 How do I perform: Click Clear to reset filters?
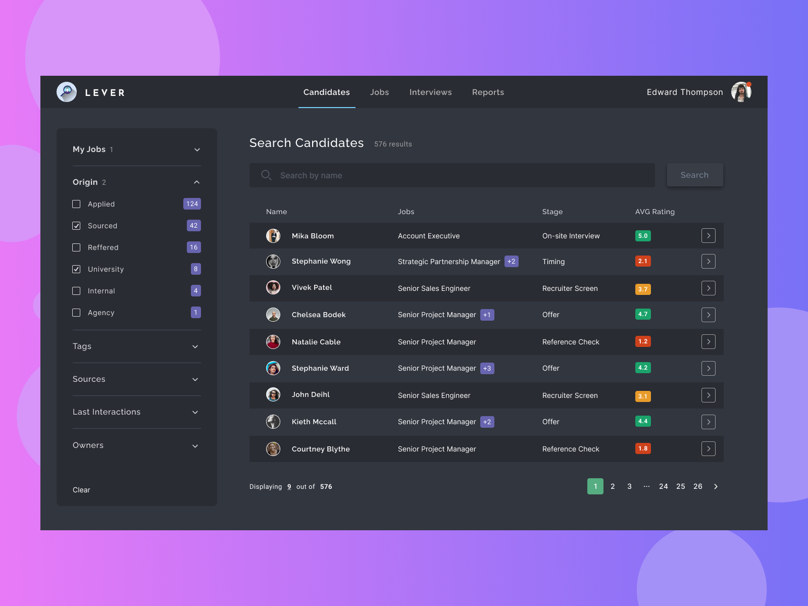coord(81,489)
